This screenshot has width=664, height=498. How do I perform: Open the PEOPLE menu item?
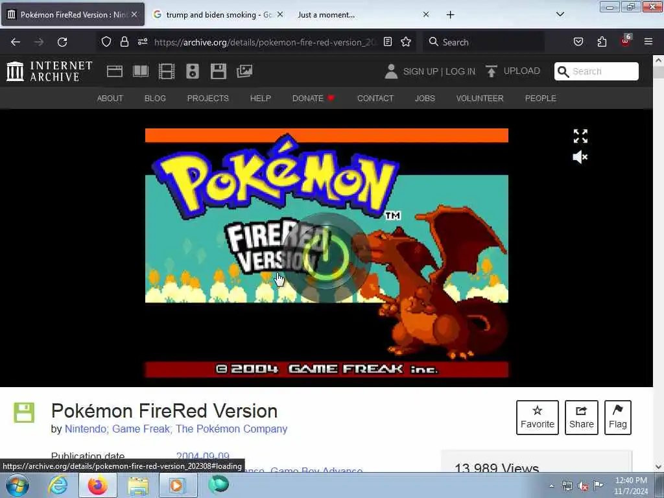tap(540, 99)
